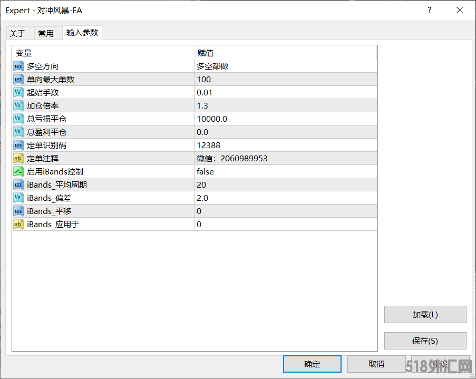This screenshot has height=379, width=476.
Task: Switch to the 常用 tab
Action: coord(46,33)
